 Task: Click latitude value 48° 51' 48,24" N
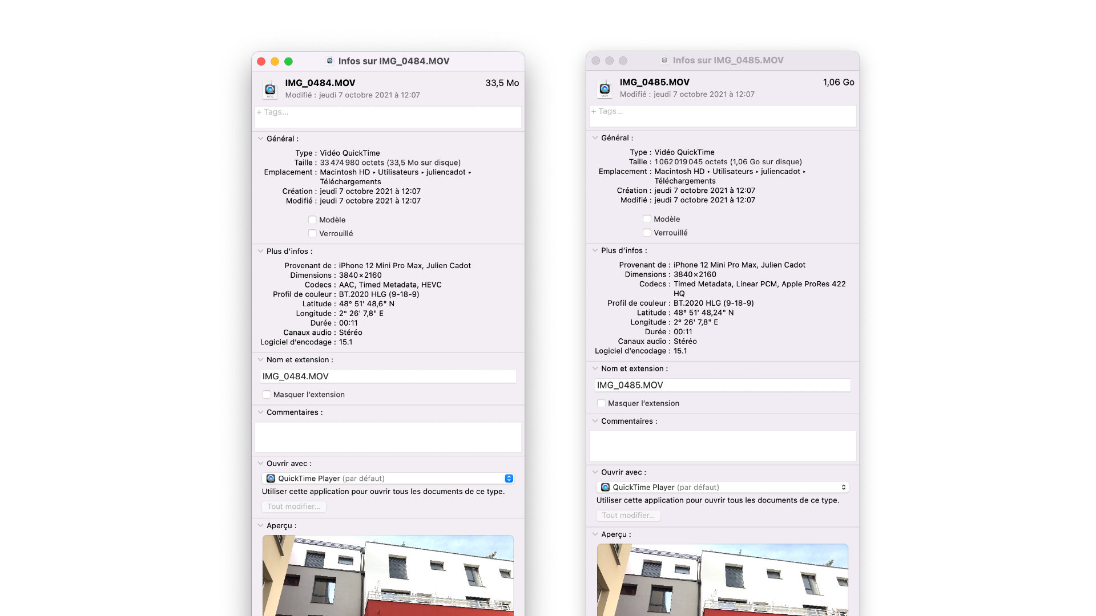coord(704,313)
